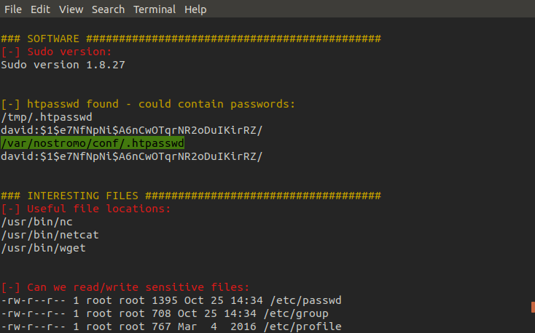Open the Edit menu
Image resolution: width=535 pixels, height=333 pixels.
click(x=40, y=9)
